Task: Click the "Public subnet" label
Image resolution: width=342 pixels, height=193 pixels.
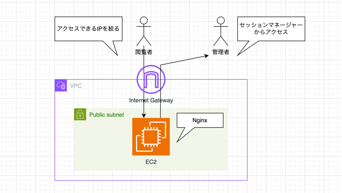Action: (107, 115)
